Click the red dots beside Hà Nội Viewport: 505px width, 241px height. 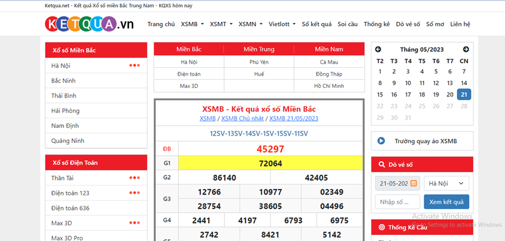(x=135, y=65)
